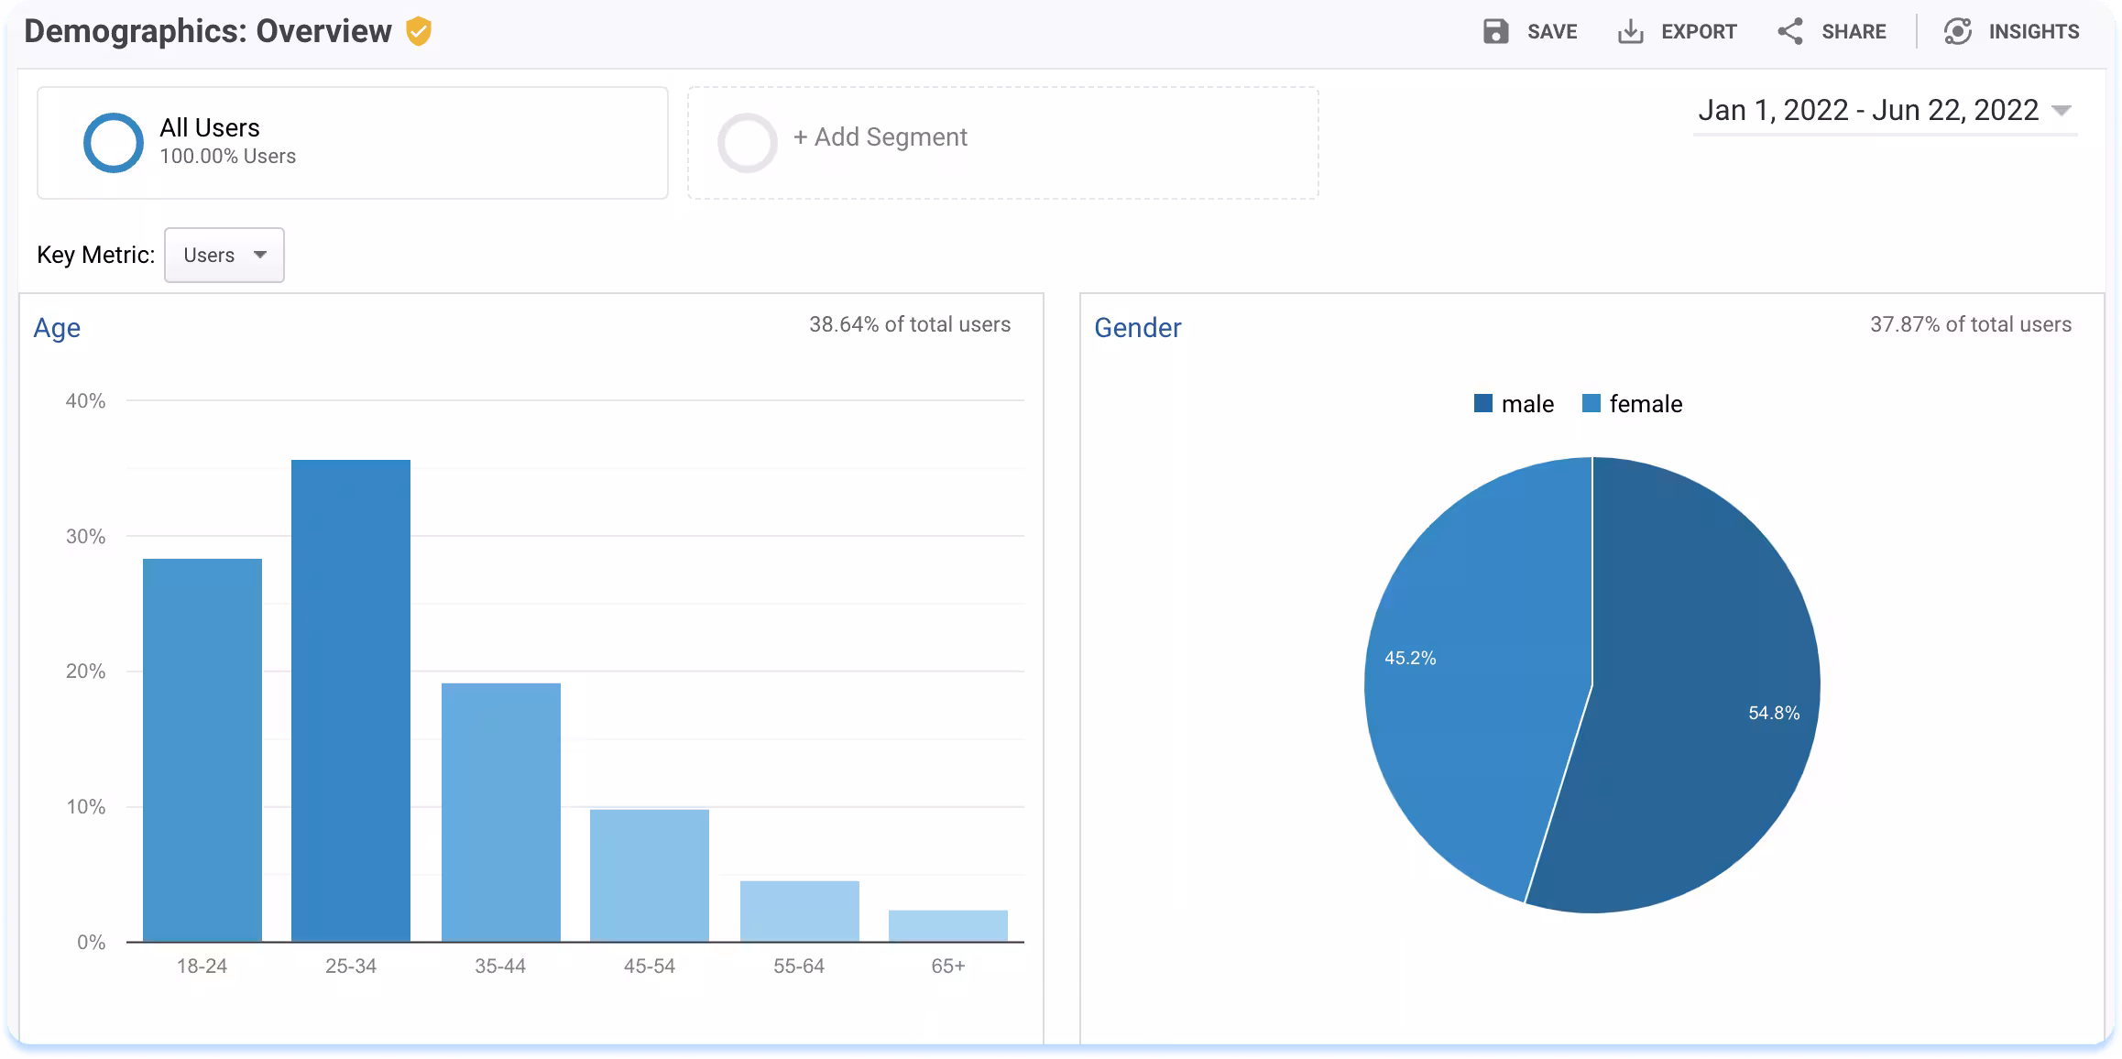Screen dimensions: 2122x1059
Task: Select the 18-24 age bar
Action: [202, 749]
